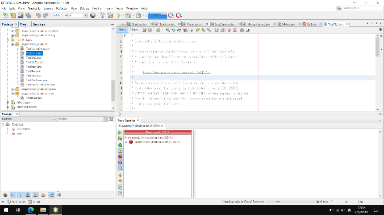The image size is (384, 215).
Task: Click the Updating index progress bar in the status bar
Action: pyautogui.click(x=290, y=202)
